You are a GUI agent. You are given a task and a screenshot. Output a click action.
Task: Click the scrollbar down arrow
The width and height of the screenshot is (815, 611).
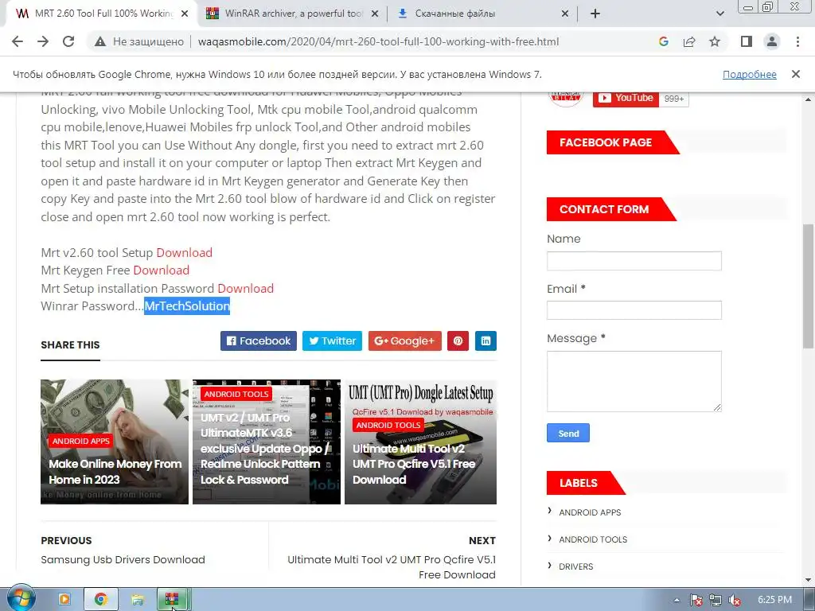point(809,580)
